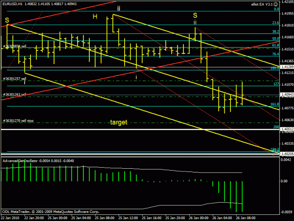
Task: Select the '#36301257 sell' order label
Action: point(15,79)
